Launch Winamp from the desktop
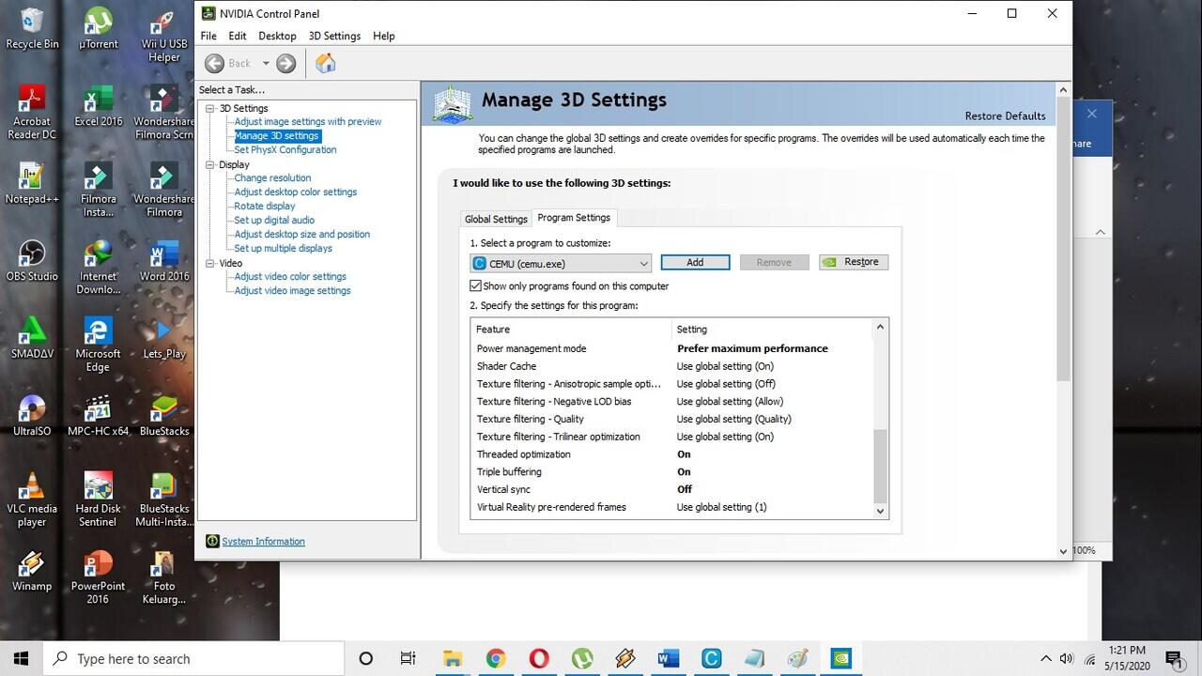 click(x=32, y=571)
